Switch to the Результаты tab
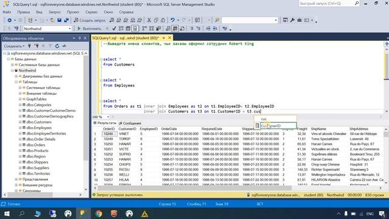 105,123
